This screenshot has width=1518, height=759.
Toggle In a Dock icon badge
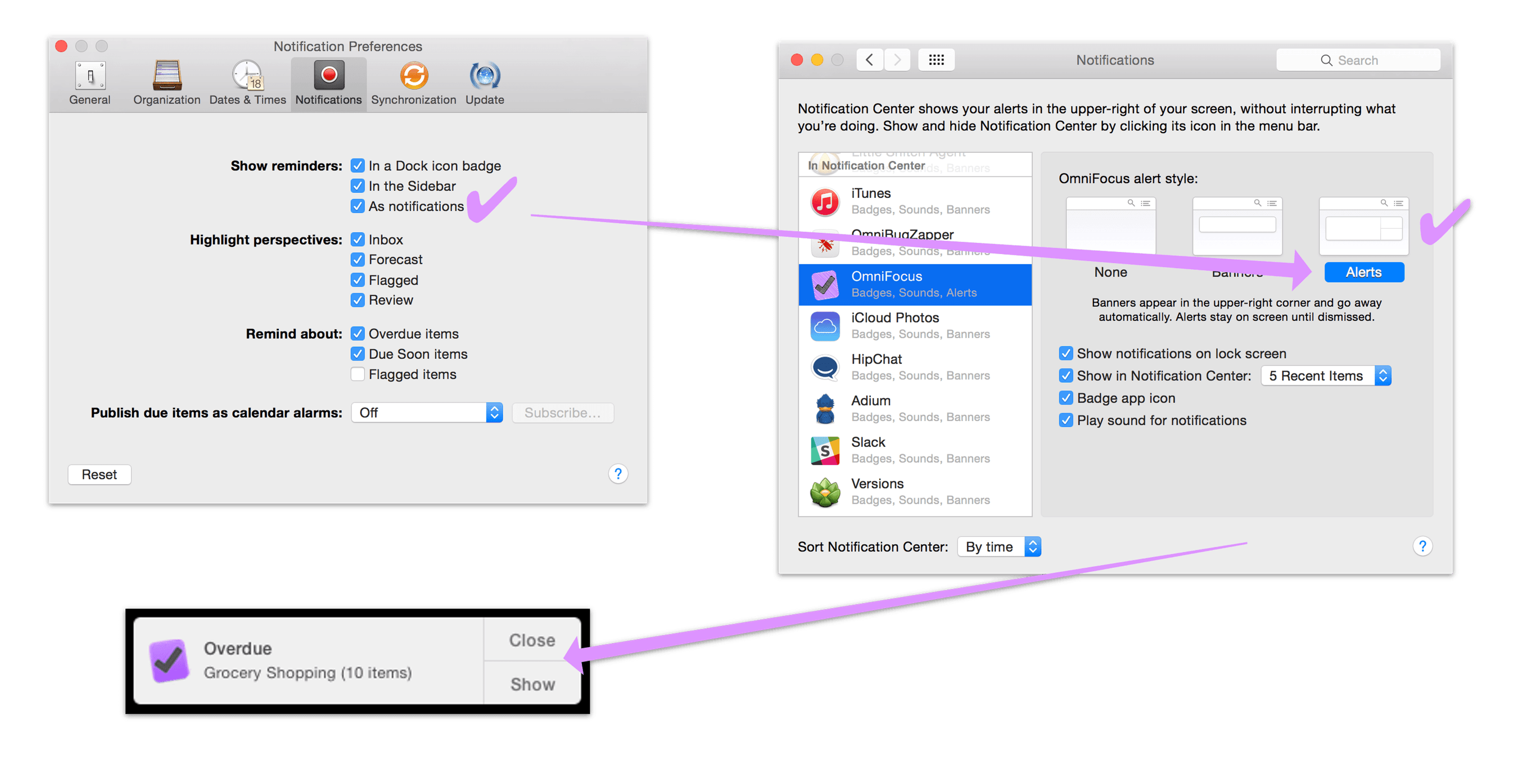357,166
